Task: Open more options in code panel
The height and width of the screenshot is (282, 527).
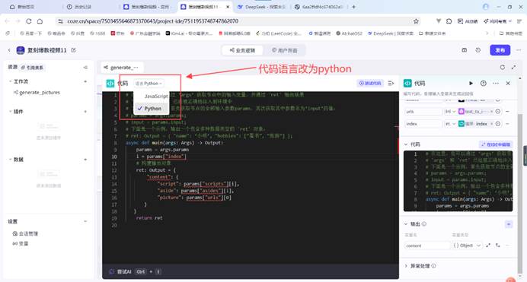Action: 496,83
